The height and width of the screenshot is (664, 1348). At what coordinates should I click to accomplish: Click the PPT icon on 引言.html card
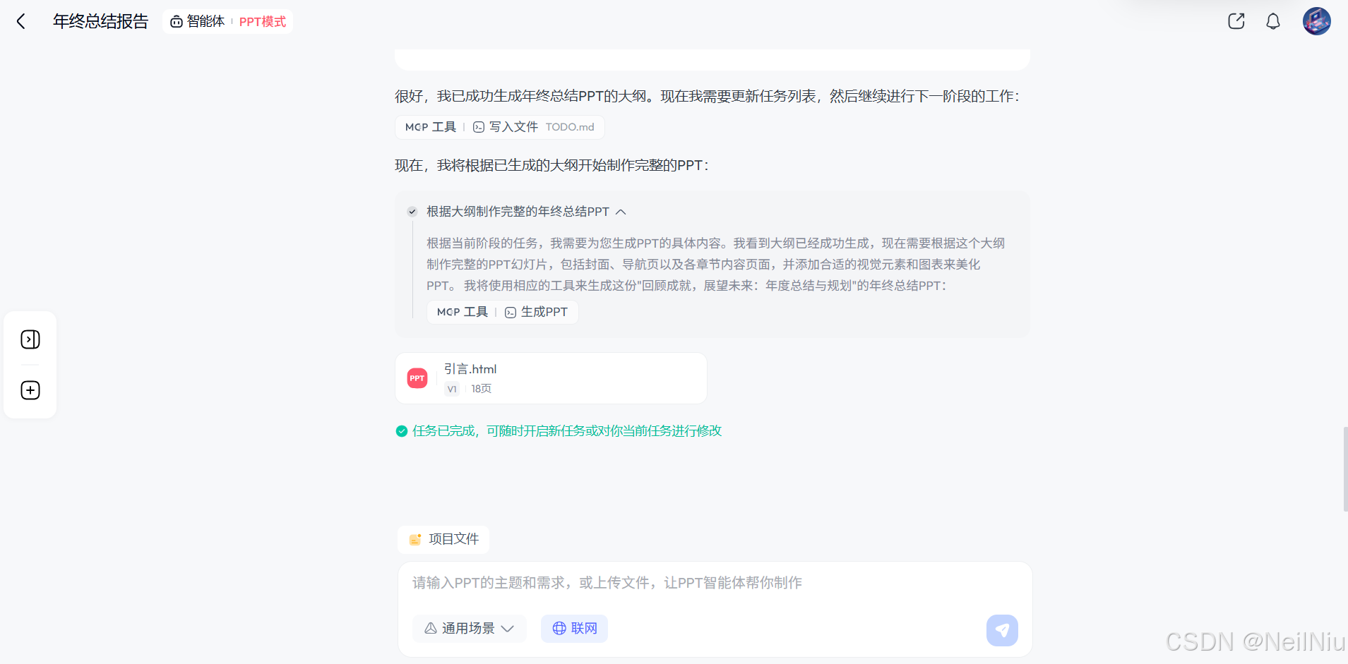pos(417,378)
